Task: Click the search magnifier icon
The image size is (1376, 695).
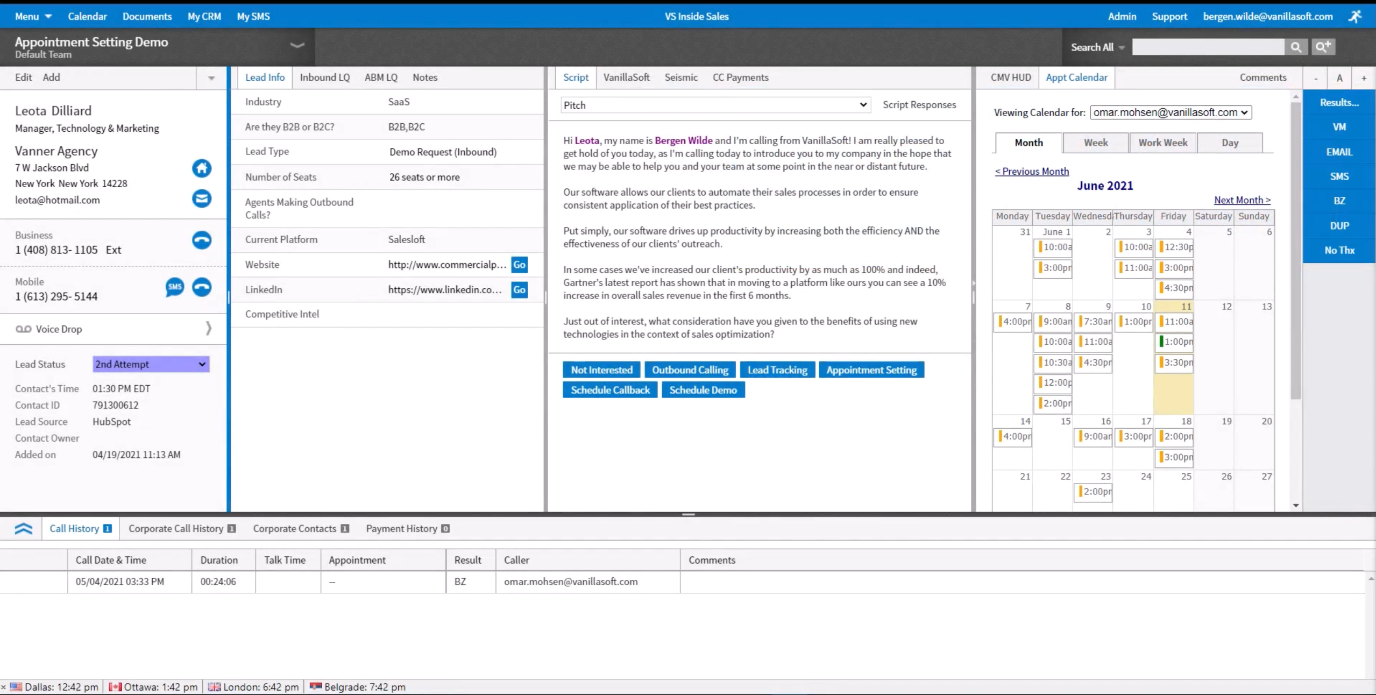Action: click(1296, 47)
